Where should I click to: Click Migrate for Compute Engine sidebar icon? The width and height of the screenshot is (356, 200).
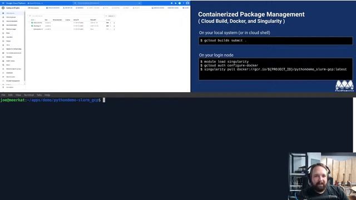(3, 49)
